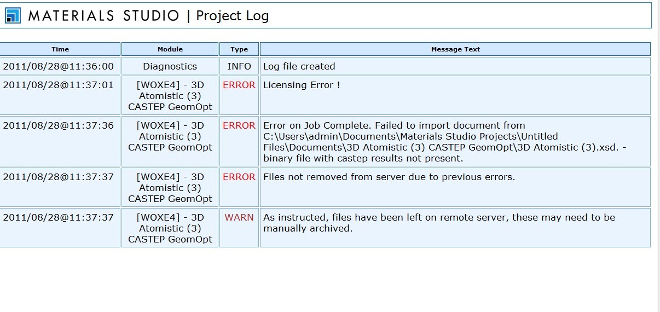Click the Type column header
Screen dimensions: 660x312
(x=239, y=49)
